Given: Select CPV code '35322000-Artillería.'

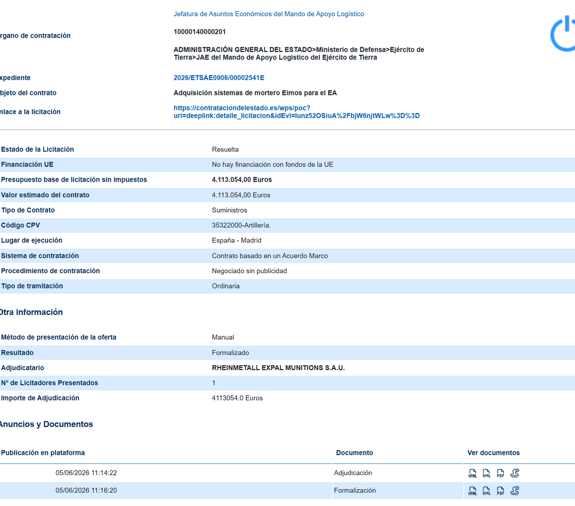Looking at the screenshot, I should [x=241, y=225].
